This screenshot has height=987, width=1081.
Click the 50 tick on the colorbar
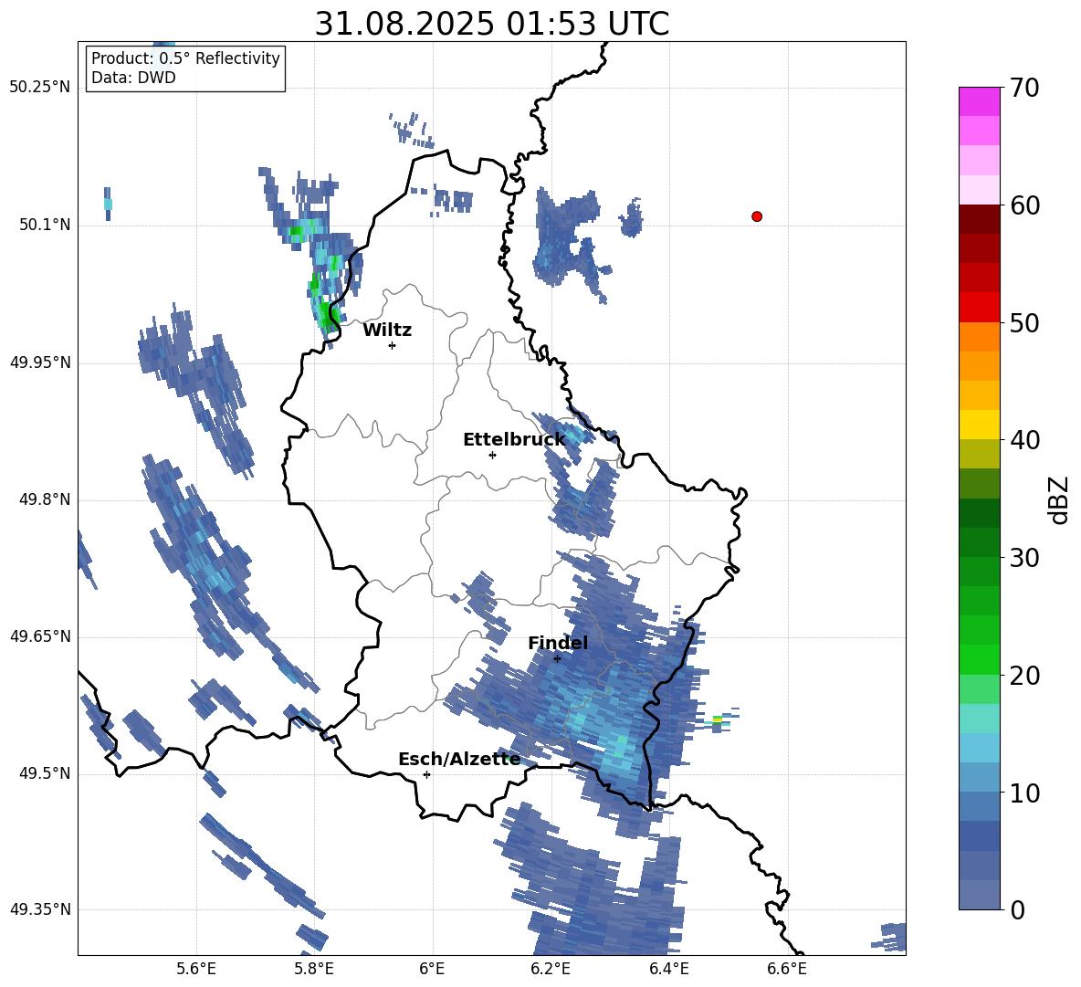(1023, 323)
